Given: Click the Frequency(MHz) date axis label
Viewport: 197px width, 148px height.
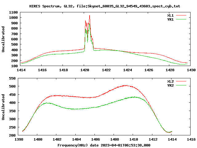Looking at the screenshot, I should pyautogui.click(x=104, y=145).
